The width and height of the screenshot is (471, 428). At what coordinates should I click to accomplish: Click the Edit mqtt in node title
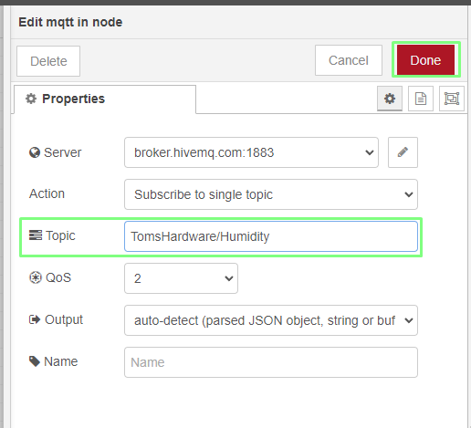click(x=70, y=22)
